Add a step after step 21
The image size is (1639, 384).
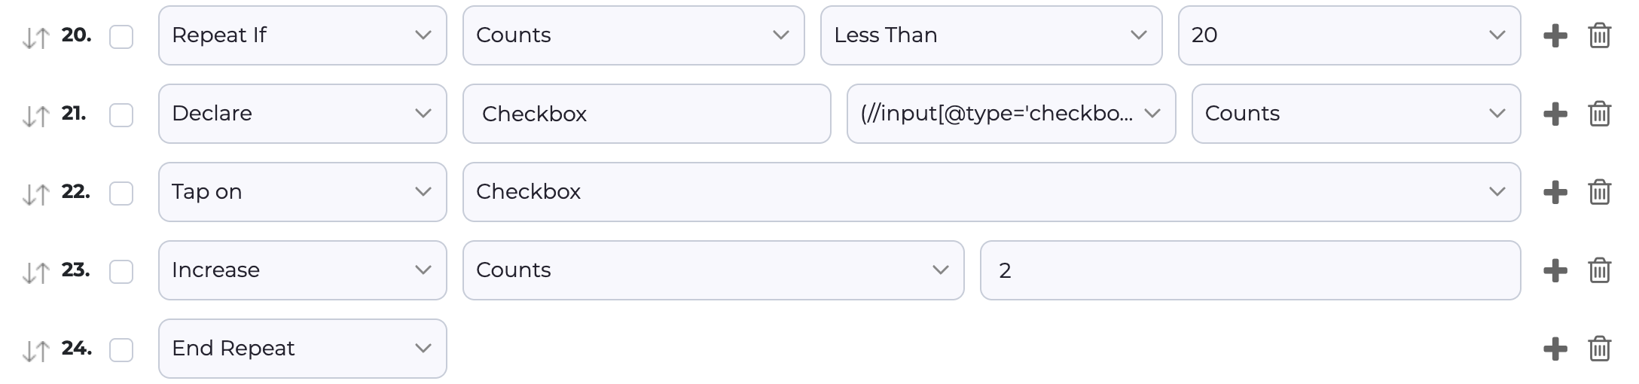1555,114
